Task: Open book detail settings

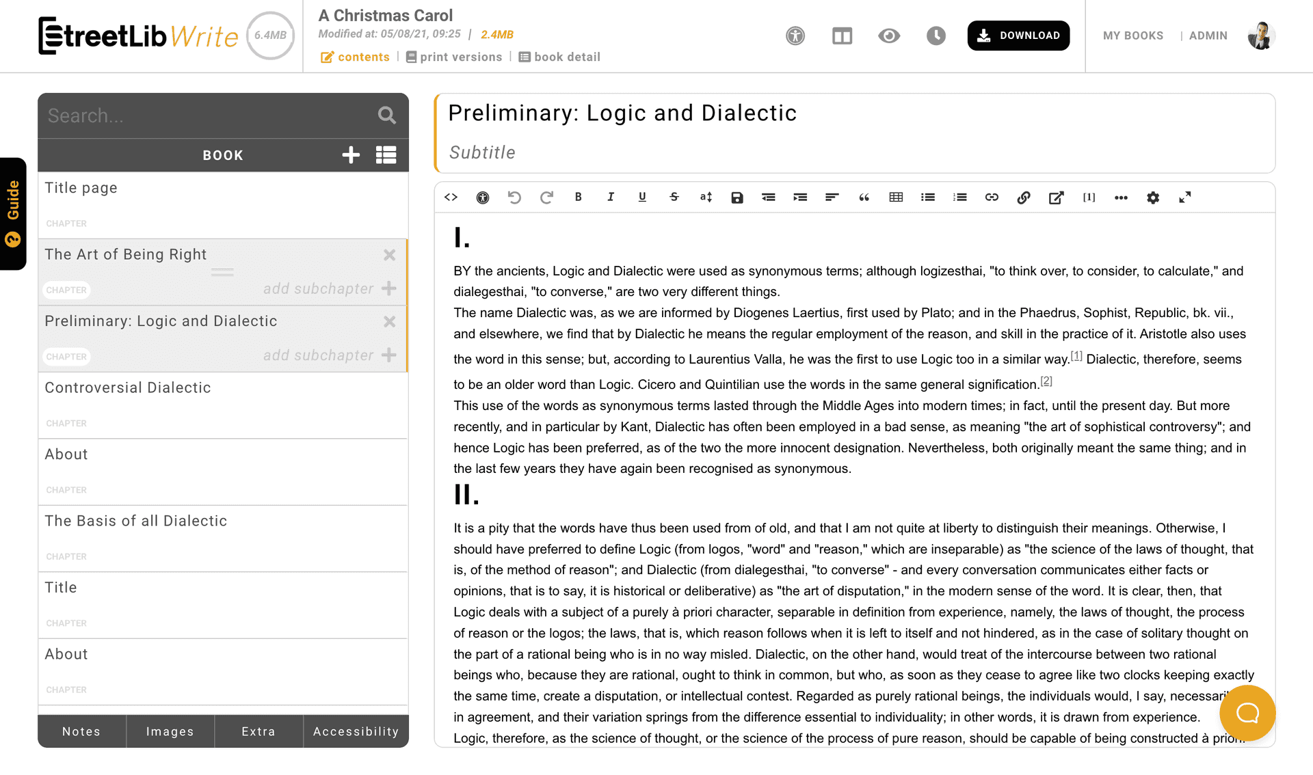Action: pyautogui.click(x=559, y=57)
